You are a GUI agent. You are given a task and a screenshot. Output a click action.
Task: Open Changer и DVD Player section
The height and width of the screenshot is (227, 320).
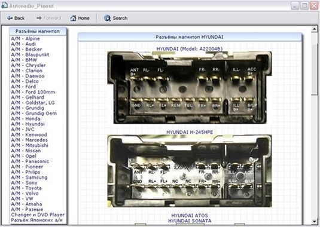pyautogui.click(x=38, y=214)
